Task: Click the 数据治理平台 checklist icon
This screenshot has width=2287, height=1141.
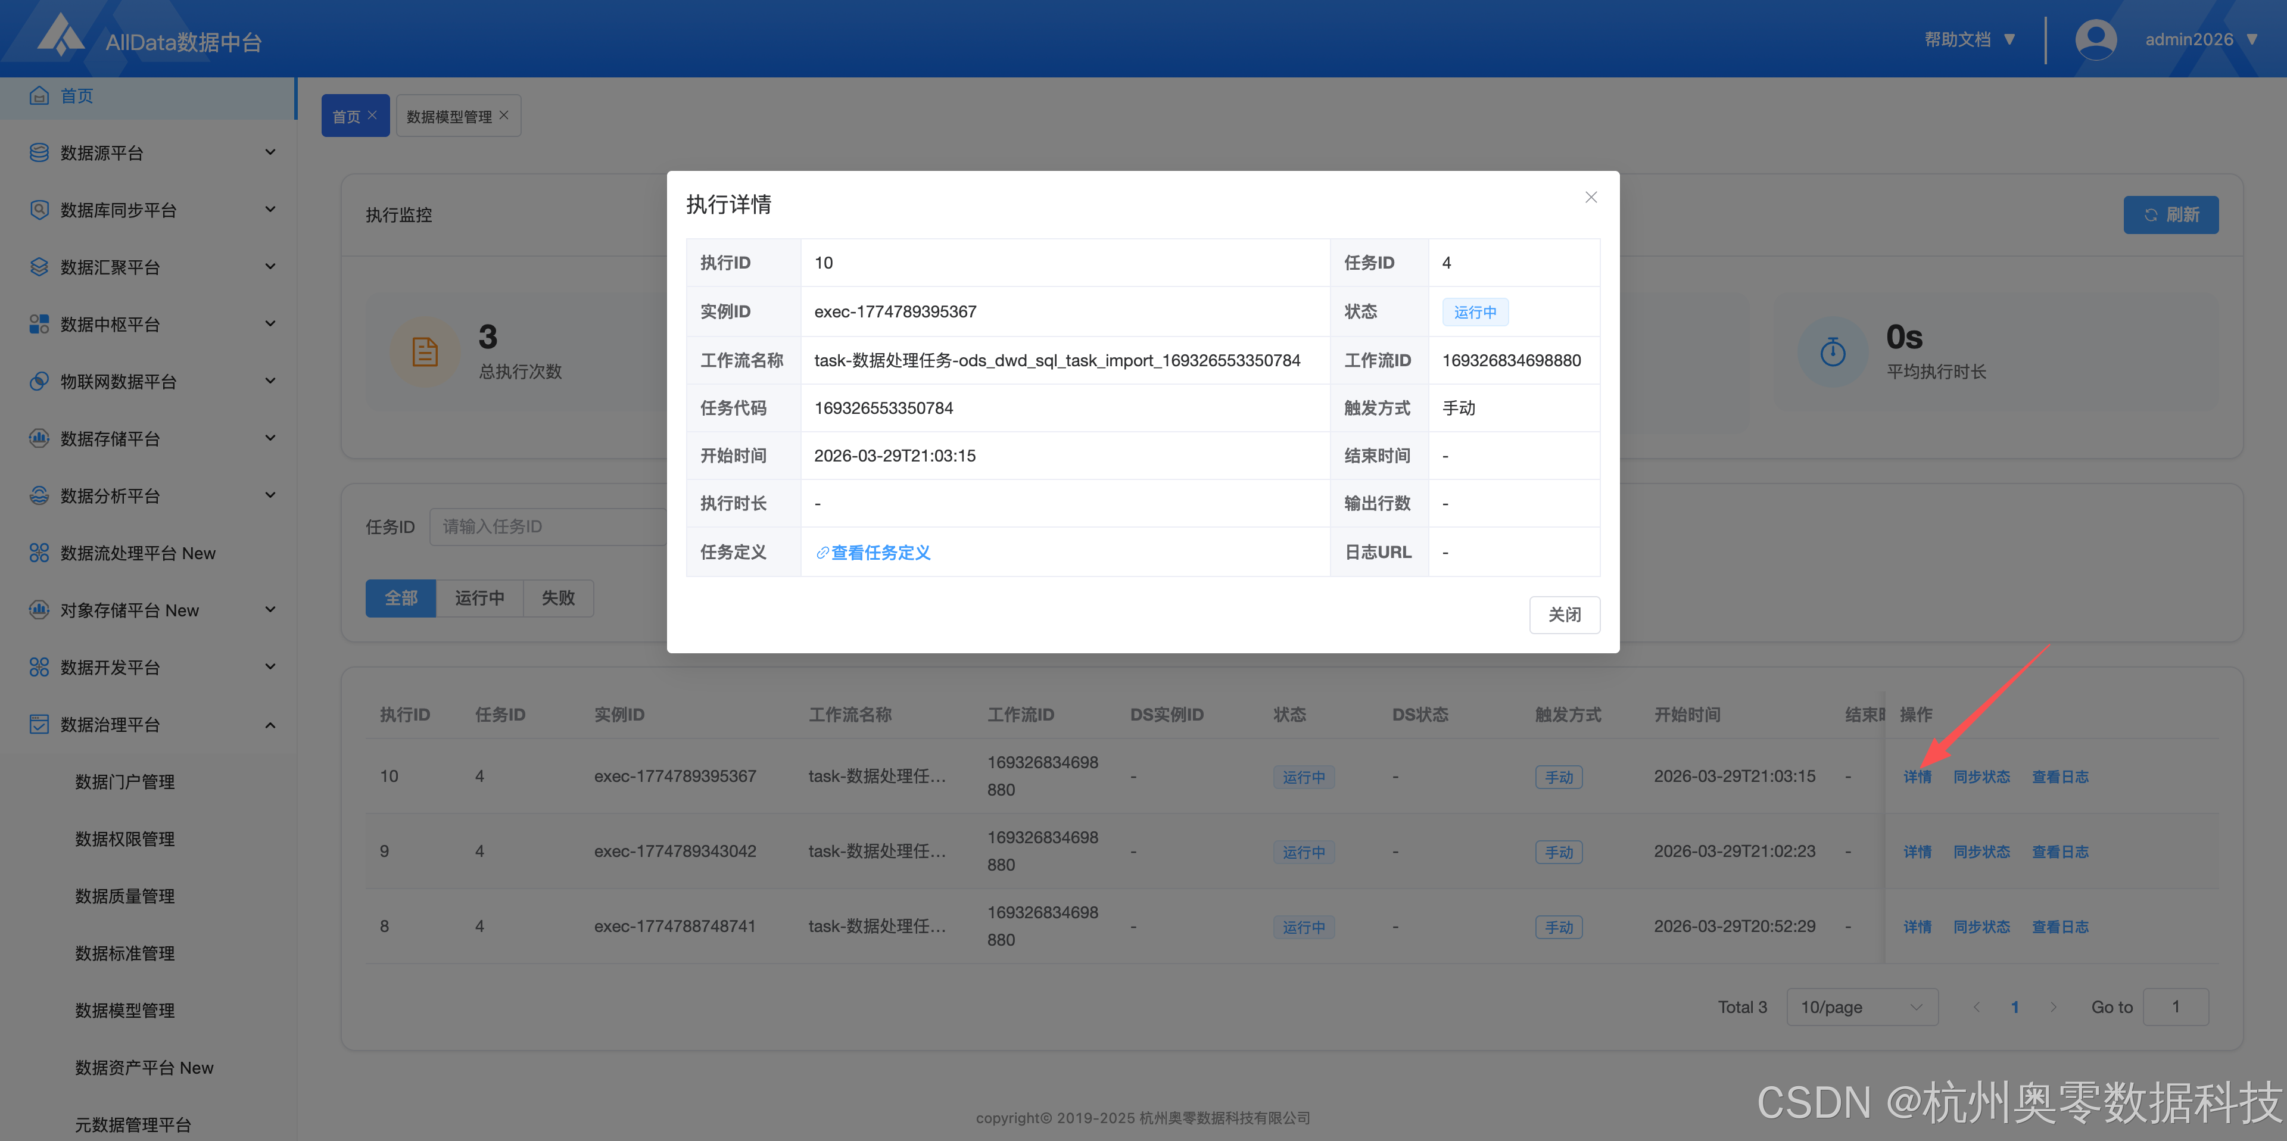Action: (x=39, y=724)
